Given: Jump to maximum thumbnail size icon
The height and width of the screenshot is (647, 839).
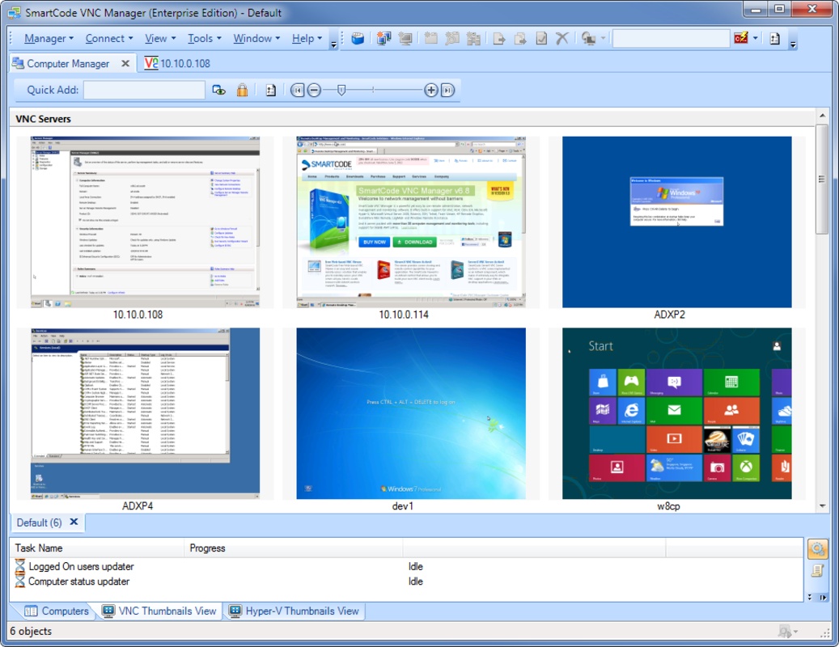Looking at the screenshot, I should click(448, 91).
